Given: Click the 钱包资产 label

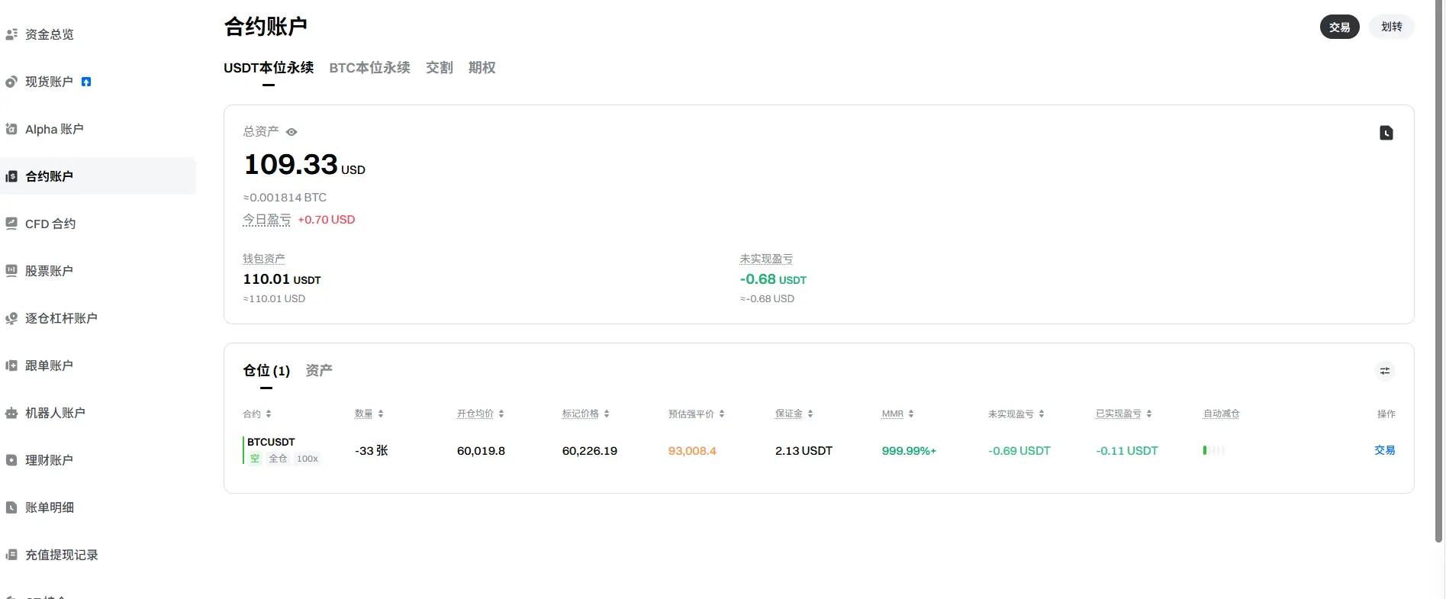Looking at the screenshot, I should coord(264,259).
